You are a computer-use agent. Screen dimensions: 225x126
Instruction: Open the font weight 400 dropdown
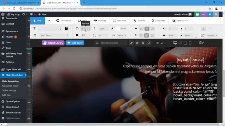pyautogui.click(x=85, y=35)
